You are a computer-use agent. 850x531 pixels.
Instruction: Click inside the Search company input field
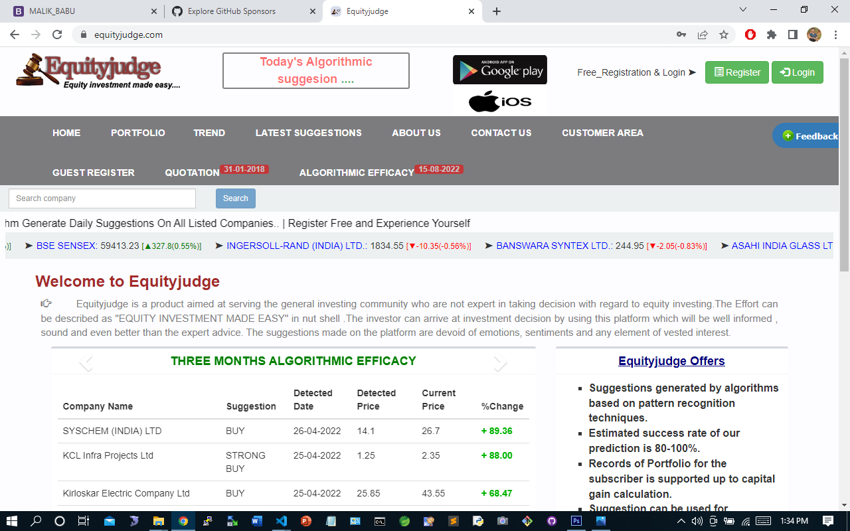click(102, 198)
